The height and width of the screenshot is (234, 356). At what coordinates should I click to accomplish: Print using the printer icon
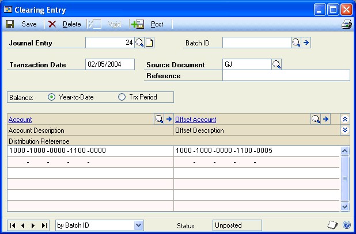coord(346,24)
